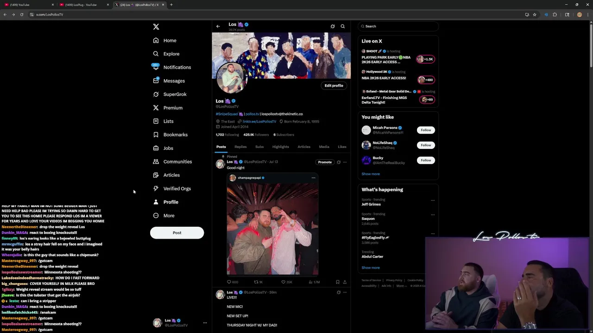The image size is (593, 333).
Task: Open Lists icon in sidebar
Action: [156, 121]
